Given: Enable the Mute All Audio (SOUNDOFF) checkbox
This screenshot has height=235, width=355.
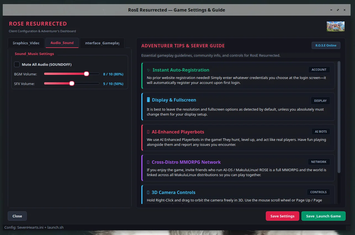Looking at the screenshot, I should 17,64.
